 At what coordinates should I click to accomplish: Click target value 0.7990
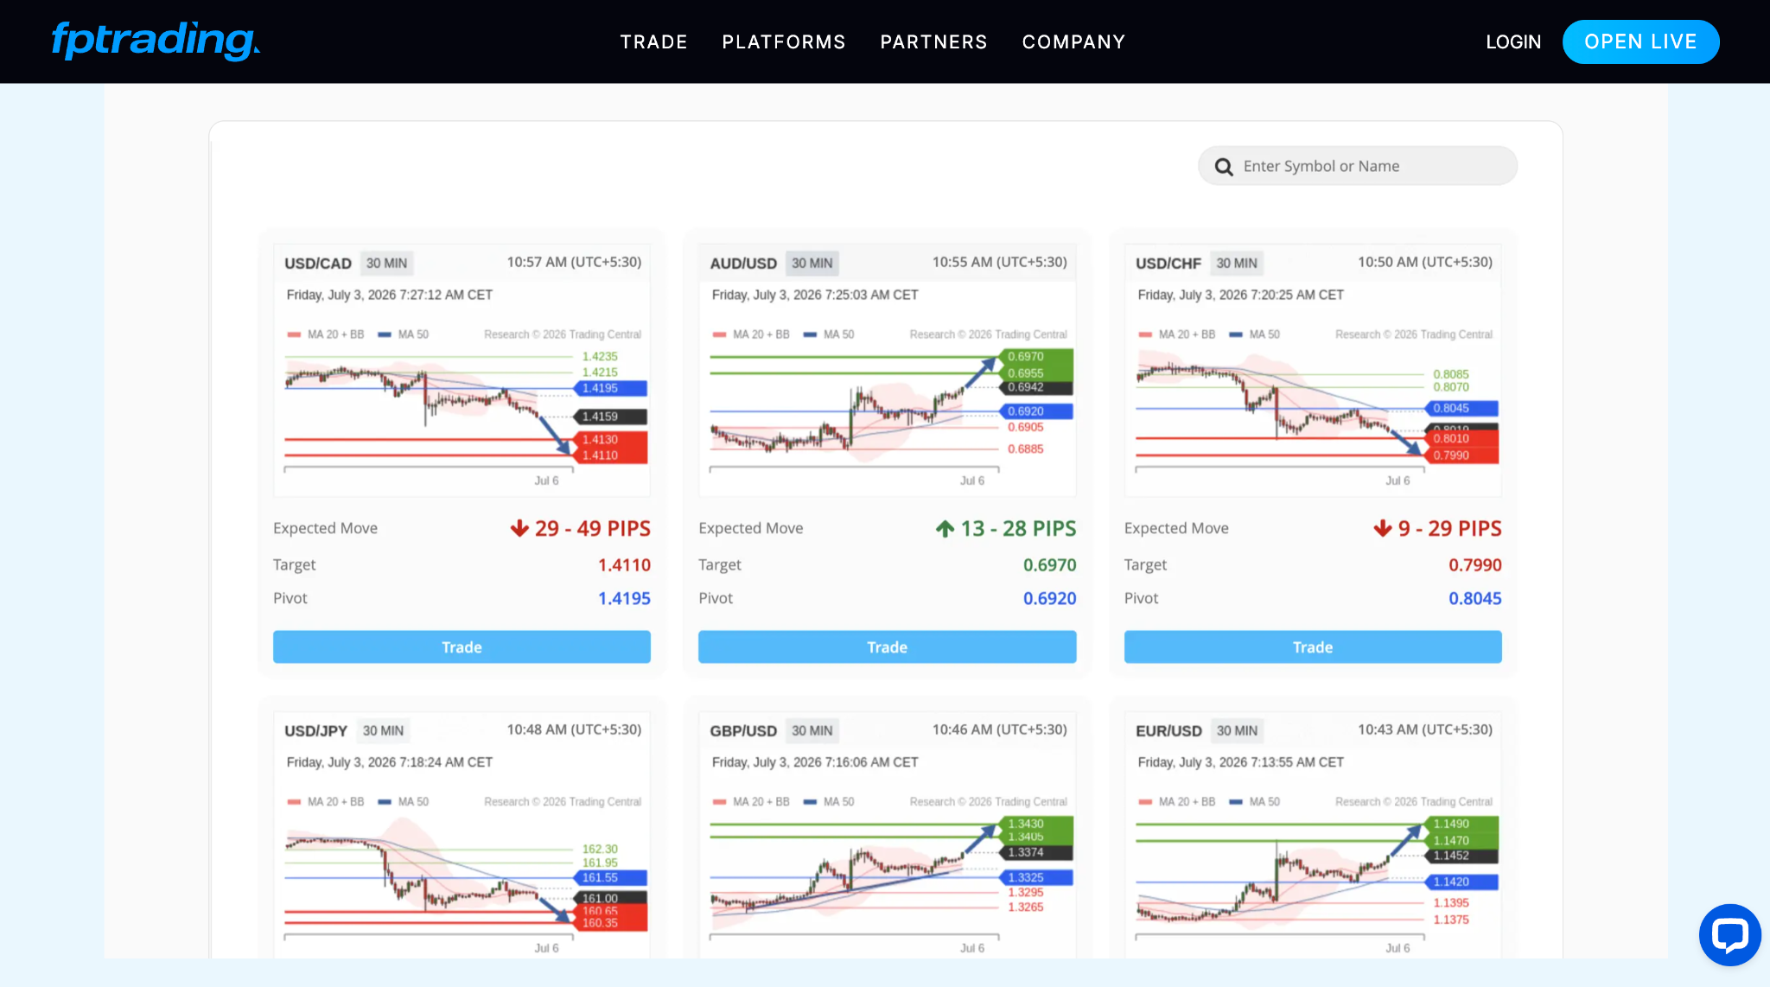coord(1474,564)
